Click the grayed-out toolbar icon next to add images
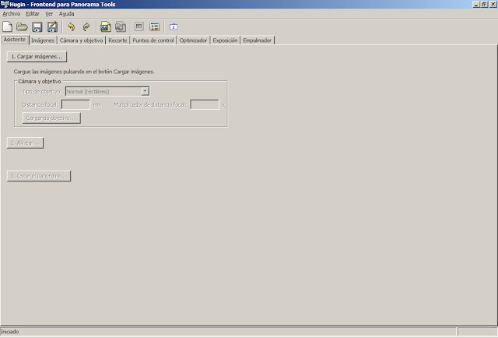The image size is (498, 338). pos(121,26)
